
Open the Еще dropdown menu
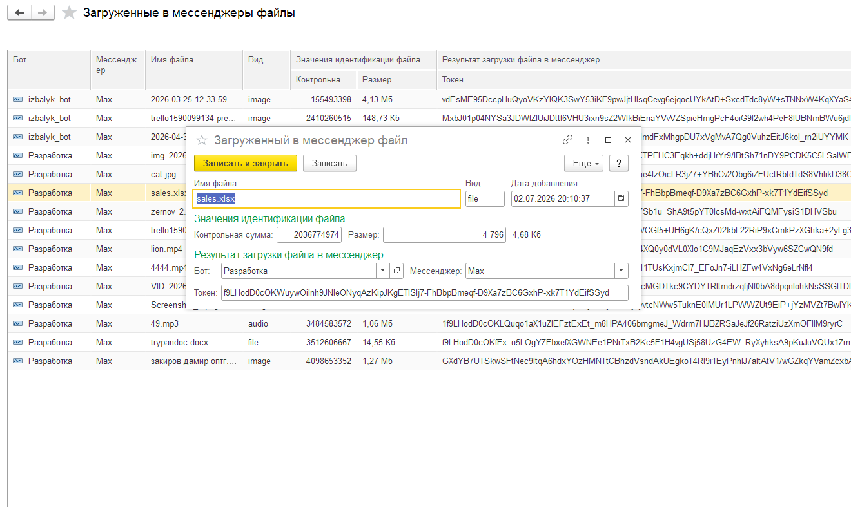583,163
